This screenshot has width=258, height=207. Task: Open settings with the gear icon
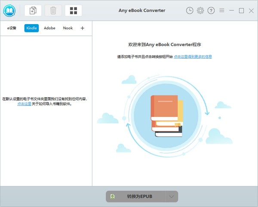point(200,11)
